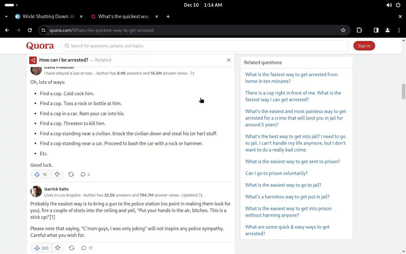Screen dimensions: 406x254
Task: Toggle the browser side panel
Action: coord(376,30)
